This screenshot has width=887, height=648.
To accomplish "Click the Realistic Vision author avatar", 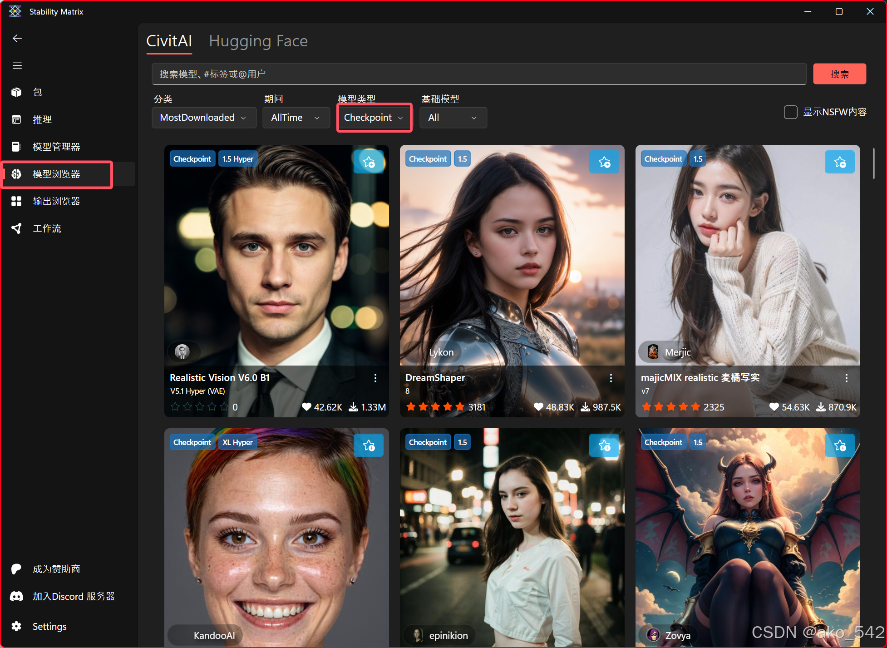I will point(182,351).
